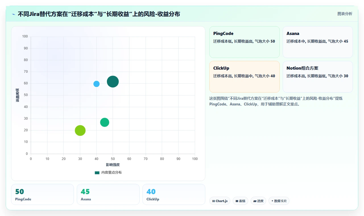Click the 45 Asana stat card
Viewport: 364px width, 216px height.
tap(108, 194)
